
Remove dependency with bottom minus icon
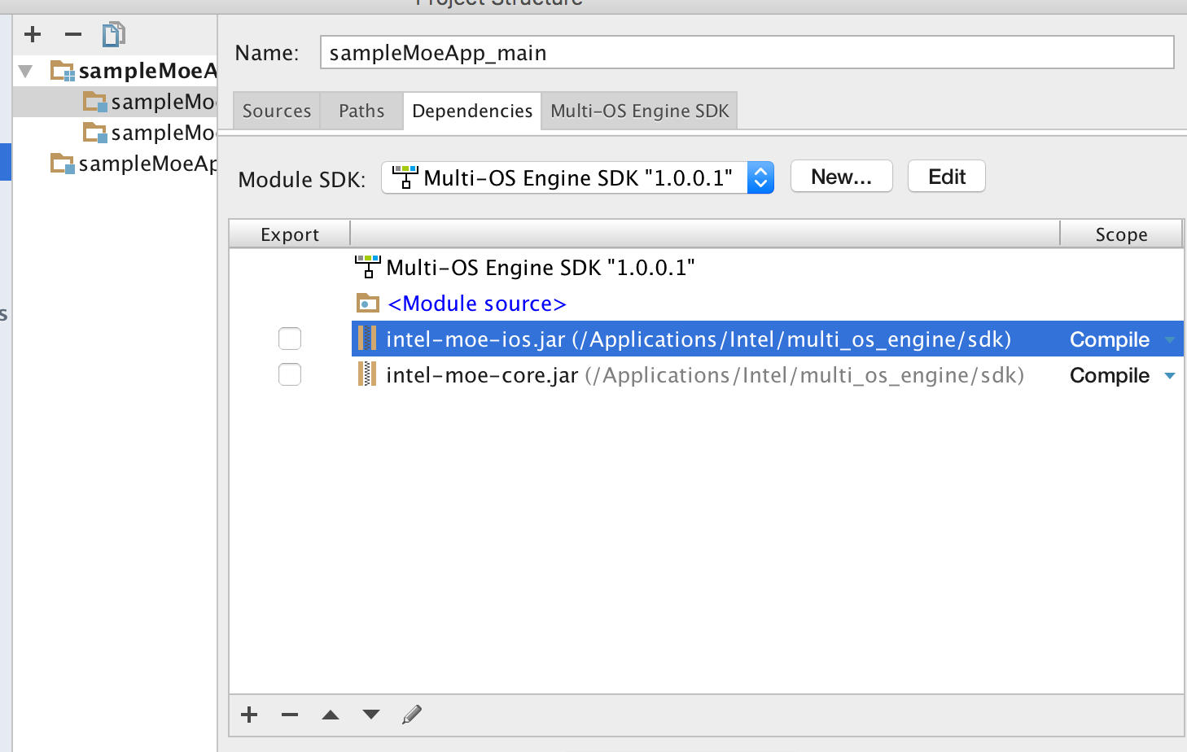[290, 715]
